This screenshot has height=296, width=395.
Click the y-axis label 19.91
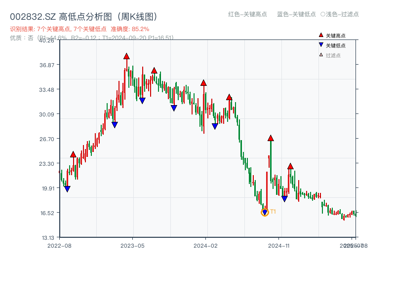coord(48,188)
